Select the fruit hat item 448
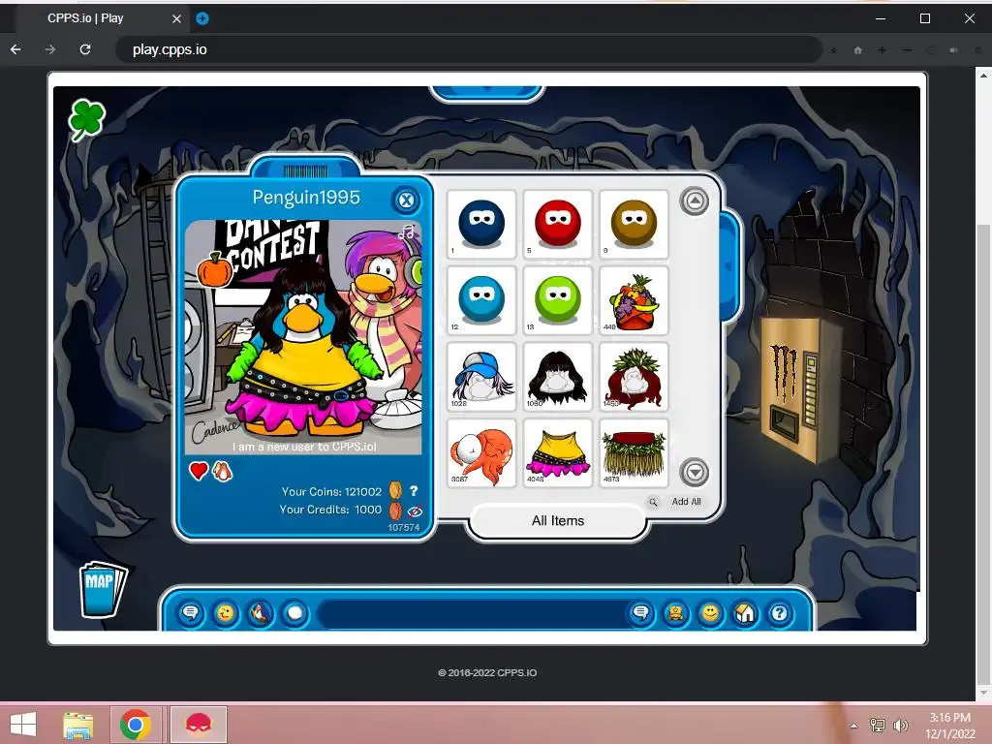The height and width of the screenshot is (744, 992). 634,301
